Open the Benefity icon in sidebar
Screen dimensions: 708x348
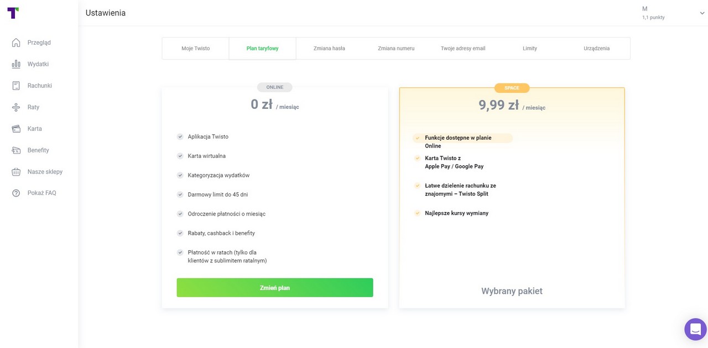coord(16,150)
